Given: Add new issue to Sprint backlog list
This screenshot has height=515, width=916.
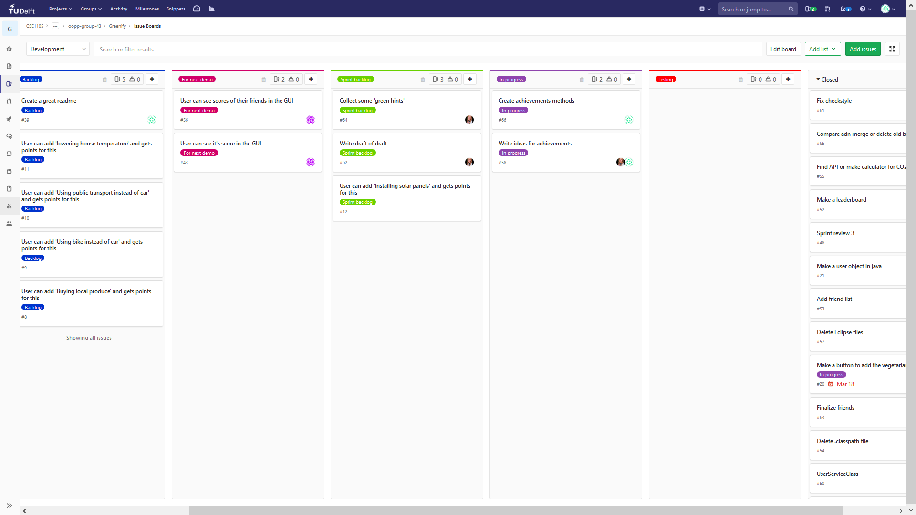Looking at the screenshot, I should coord(470,79).
